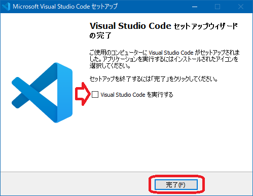Click the 'Visual Studio Code を実行する' label text
This screenshot has height=196, width=253.
(137, 95)
